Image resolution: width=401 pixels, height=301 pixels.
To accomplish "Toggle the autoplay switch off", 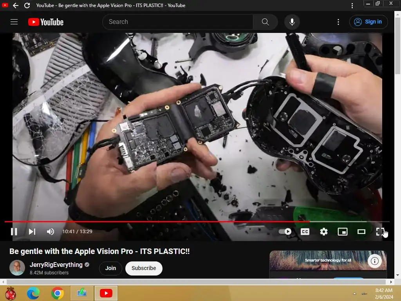I will 285,232.
